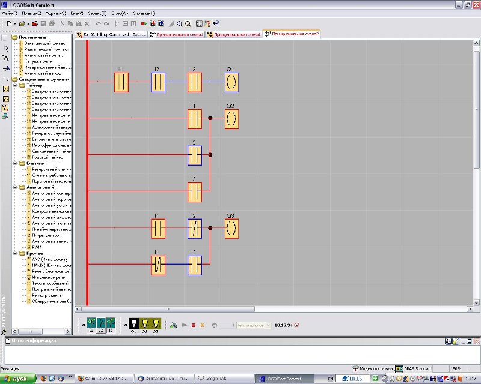Click the Print icon in the toolbar

coord(52,23)
